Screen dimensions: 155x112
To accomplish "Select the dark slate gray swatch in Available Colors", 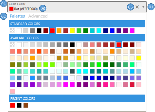I will pos(72,71).
